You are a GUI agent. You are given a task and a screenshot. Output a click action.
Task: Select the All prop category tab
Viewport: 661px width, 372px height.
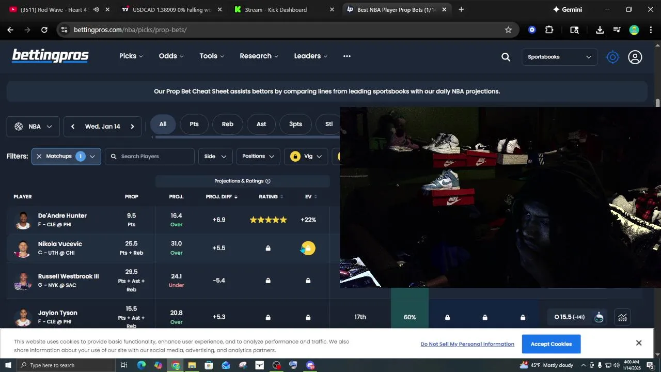pyautogui.click(x=163, y=124)
